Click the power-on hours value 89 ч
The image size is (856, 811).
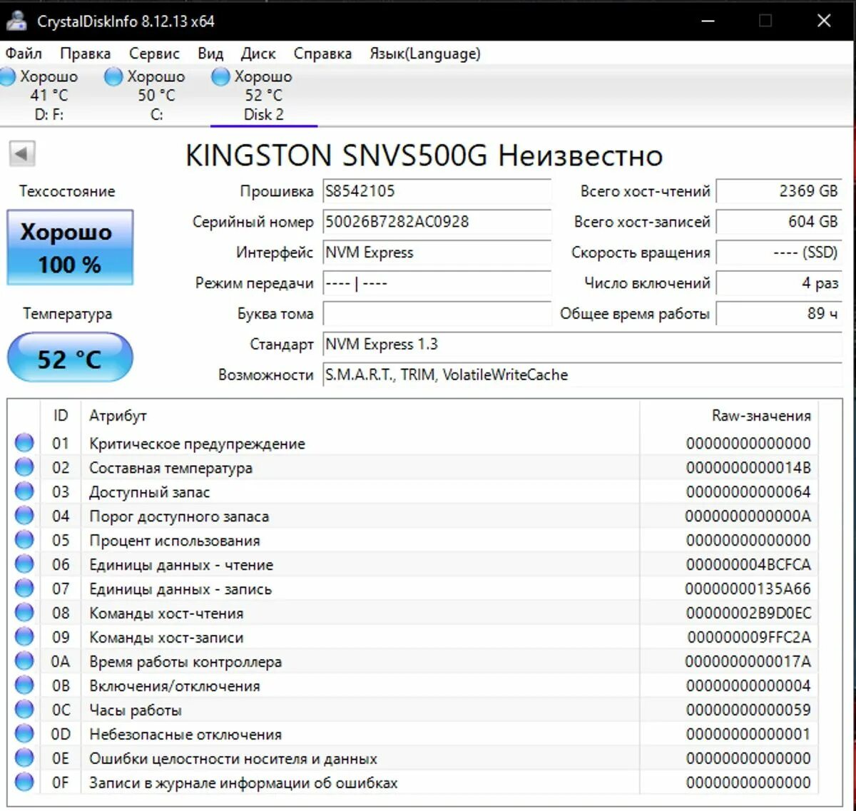tap(779, 314)
